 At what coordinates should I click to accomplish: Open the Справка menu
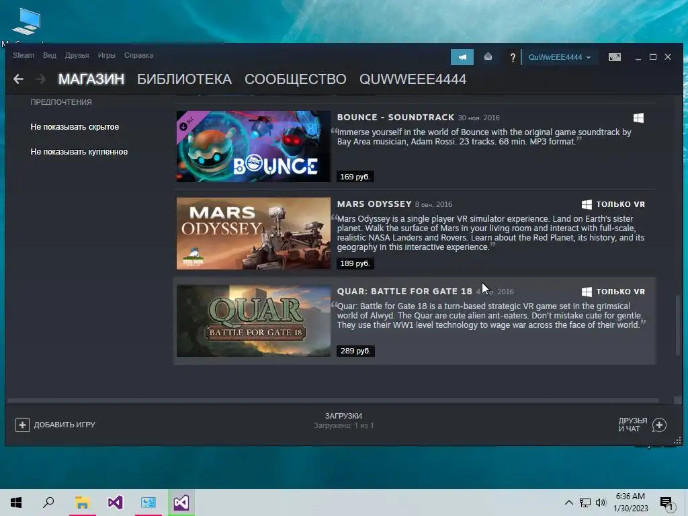[138, 55]
